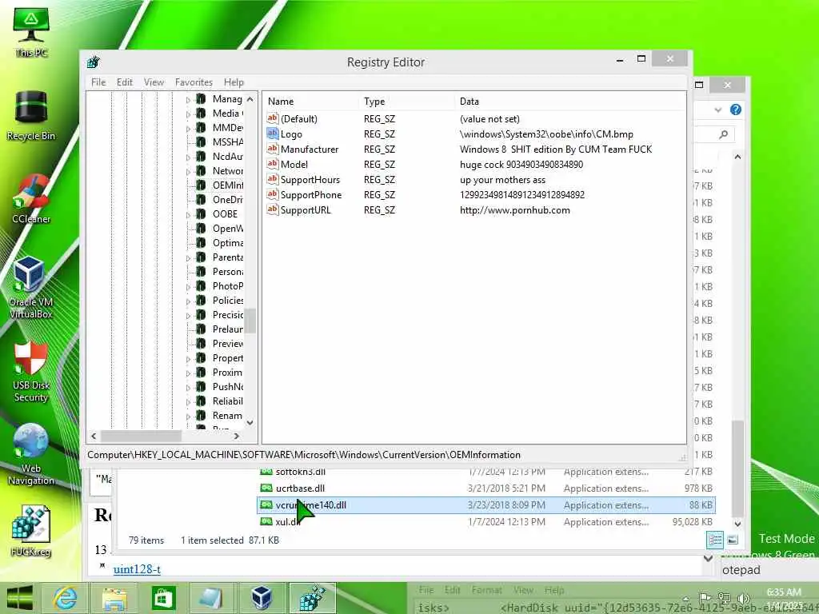This screenshot has height=614, width=819.
Task: Select the Manufacturer value icon
Action: click(272, 149)
